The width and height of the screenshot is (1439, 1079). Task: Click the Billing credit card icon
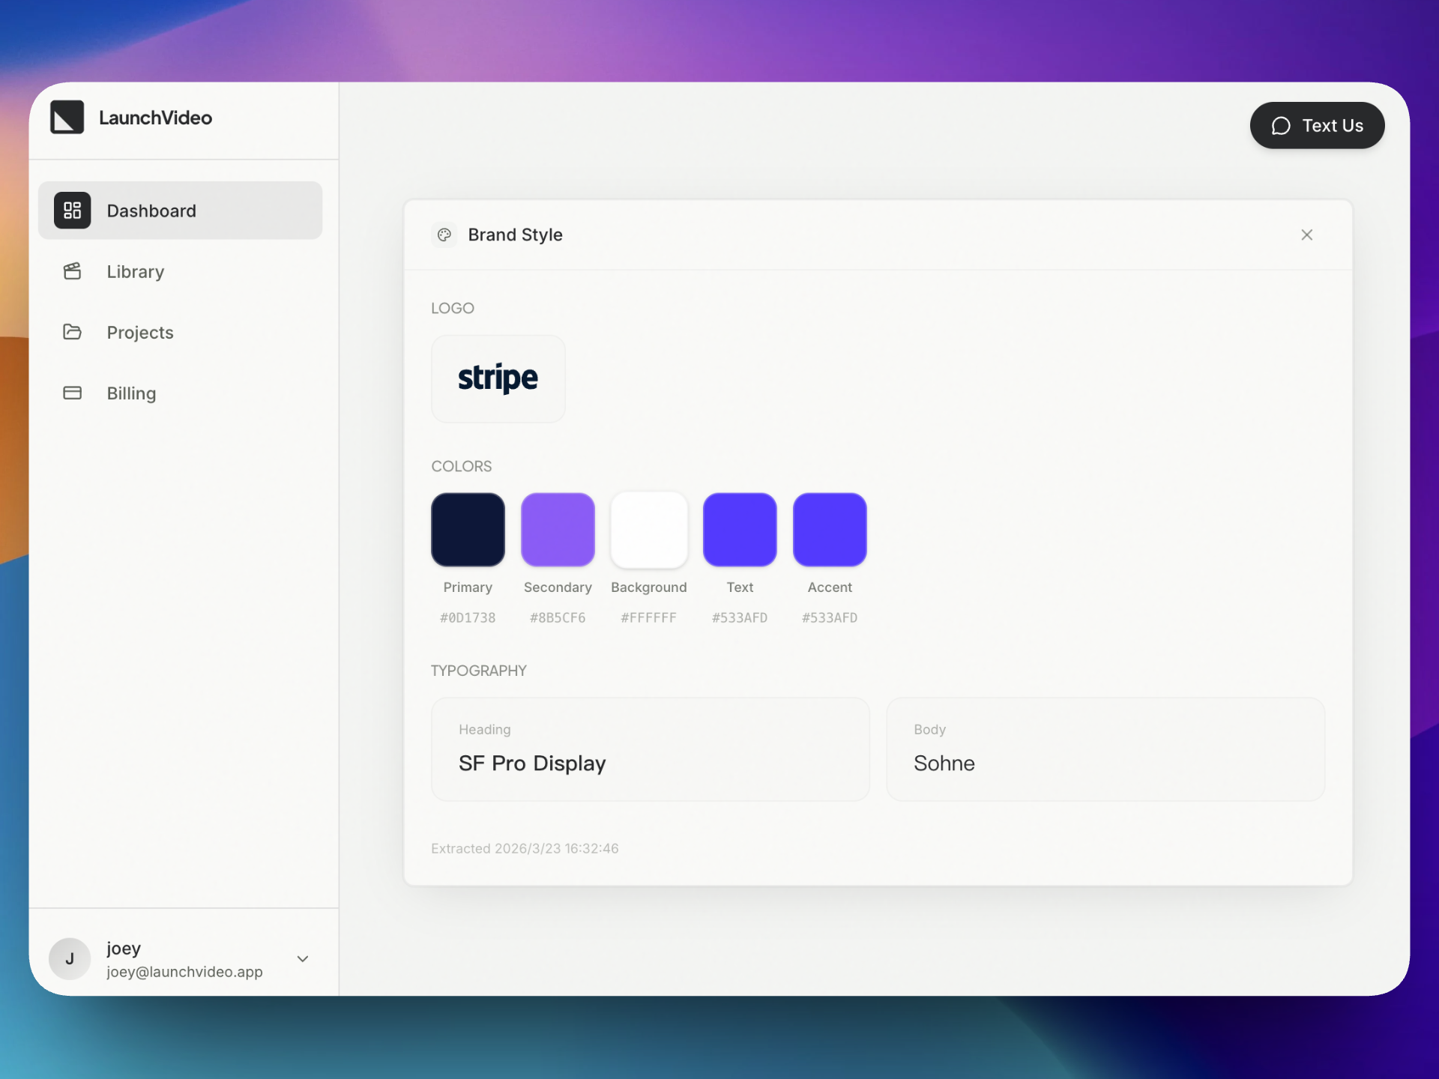point(73,393)
